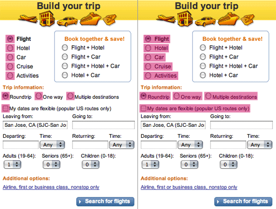Select Flight + Hotel + Car in the right panel
The image size is (276, 209).
click(x=203, y=66)
